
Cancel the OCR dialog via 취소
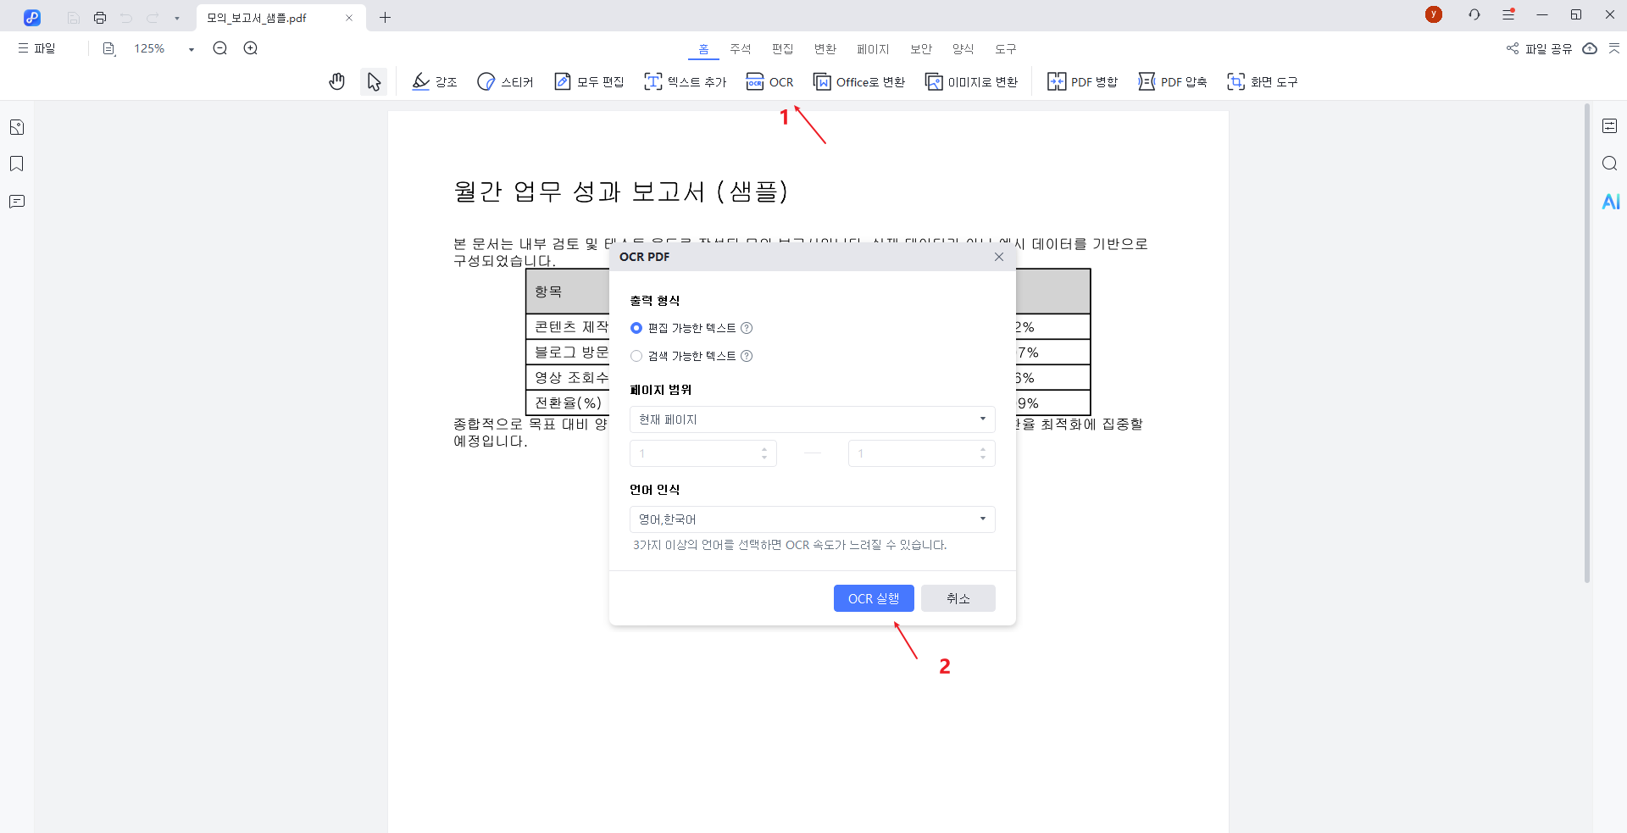[958, 597]
